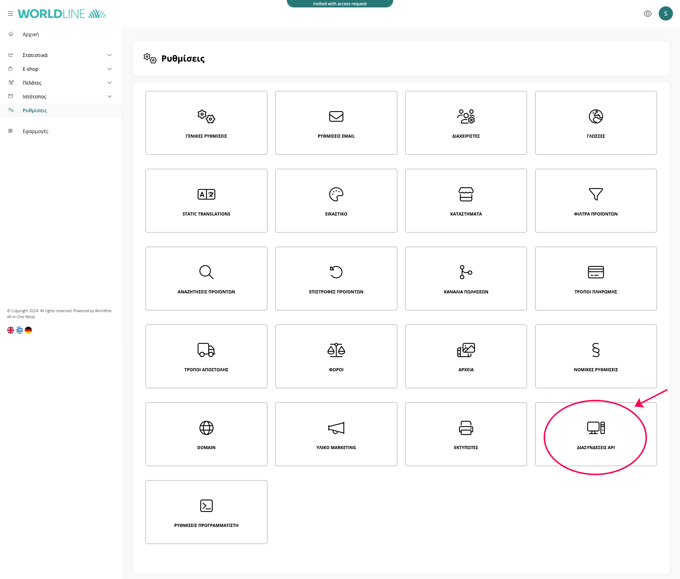
Task: Toggle the eye preview icon in header
Action: click(x=647, y=14)
